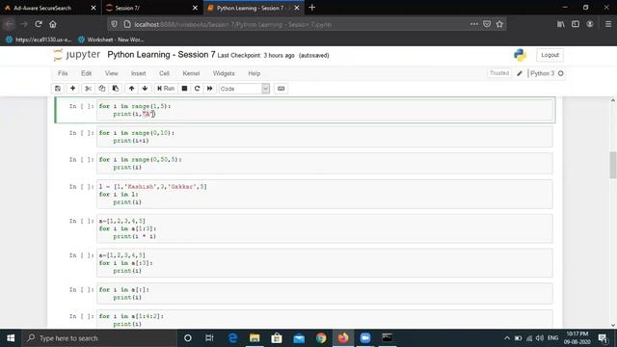Reload the page in Firefox

click(x=39, y=24)
